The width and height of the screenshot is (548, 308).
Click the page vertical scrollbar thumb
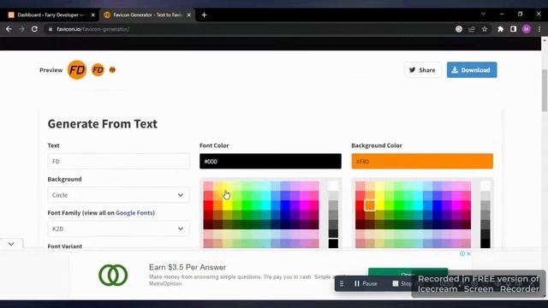545,91
